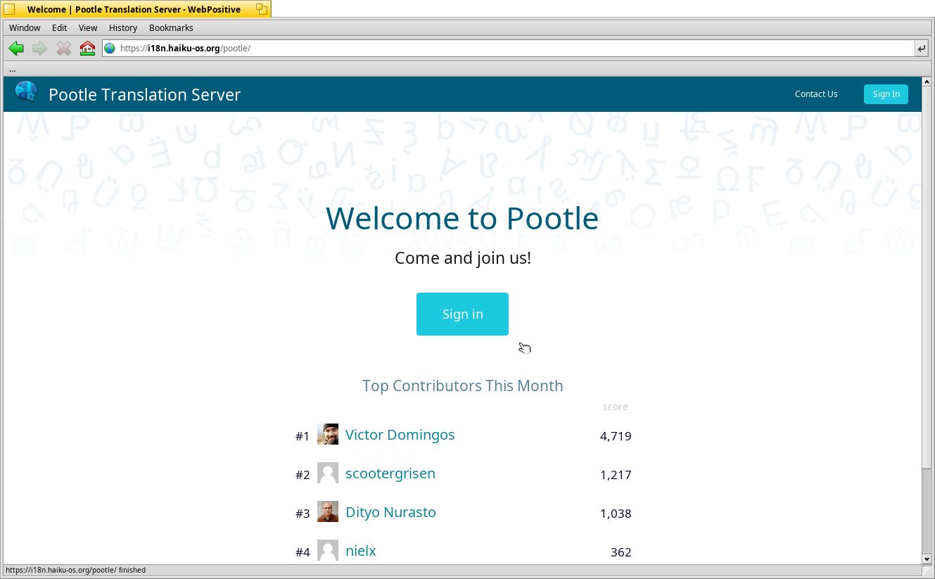This screenshot has width=935, height=579.
Task: Open the Bookmarks menu
Action: (x=171, y=27)
